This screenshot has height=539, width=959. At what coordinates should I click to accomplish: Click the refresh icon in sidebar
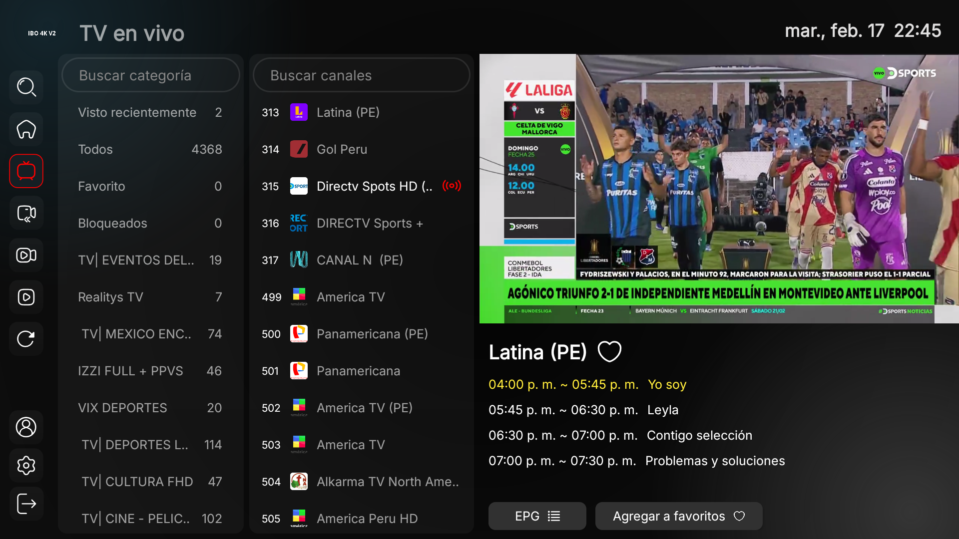click(26, 339)
